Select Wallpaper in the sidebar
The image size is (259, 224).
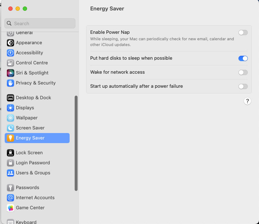point(37,118)
